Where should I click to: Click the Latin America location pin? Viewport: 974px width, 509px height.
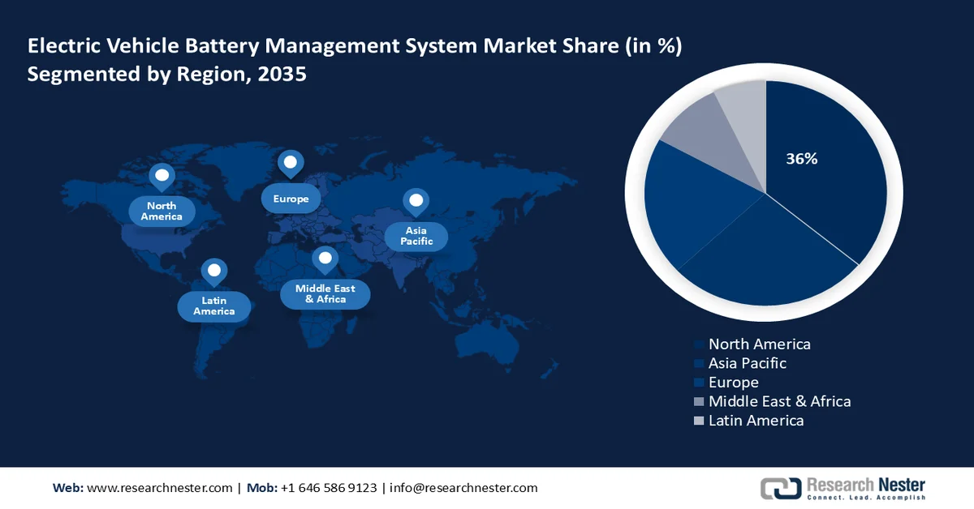(214, 268)
